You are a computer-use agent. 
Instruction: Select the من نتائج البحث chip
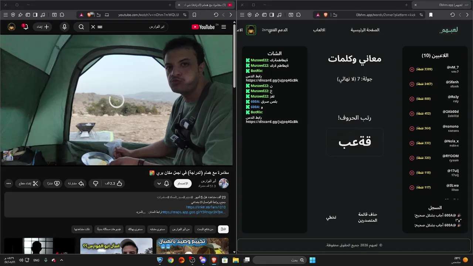(205, 229)
